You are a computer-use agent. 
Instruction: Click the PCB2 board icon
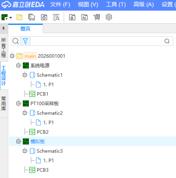pyautogui.click(x=32, y=132)
